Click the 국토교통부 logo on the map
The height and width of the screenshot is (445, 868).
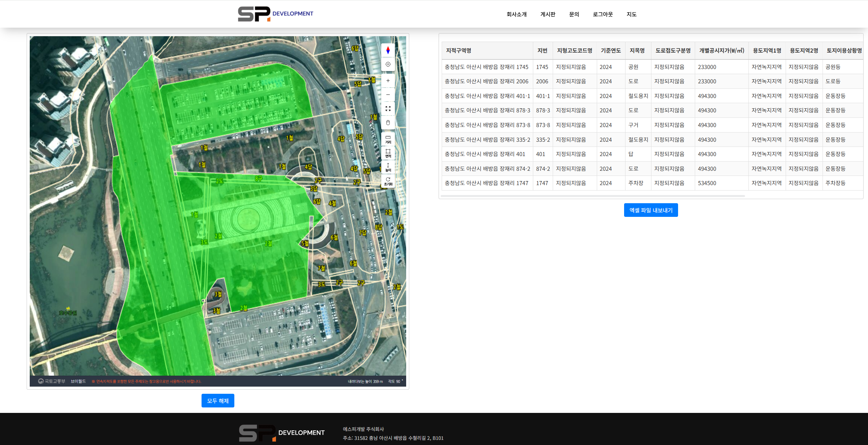coord(51,381)
